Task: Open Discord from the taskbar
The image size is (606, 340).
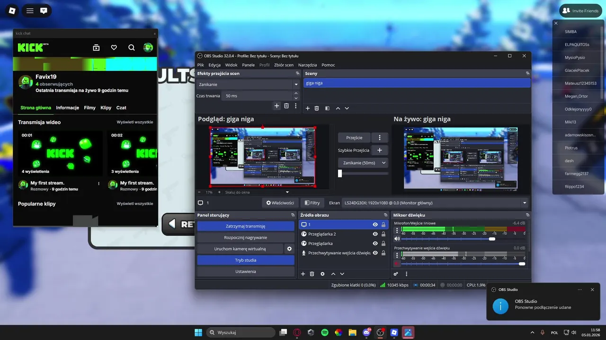Action: (366, 332)
